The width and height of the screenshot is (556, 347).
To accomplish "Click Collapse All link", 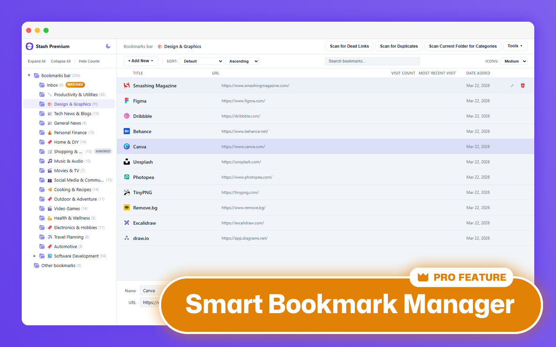I will click(60, 61).
